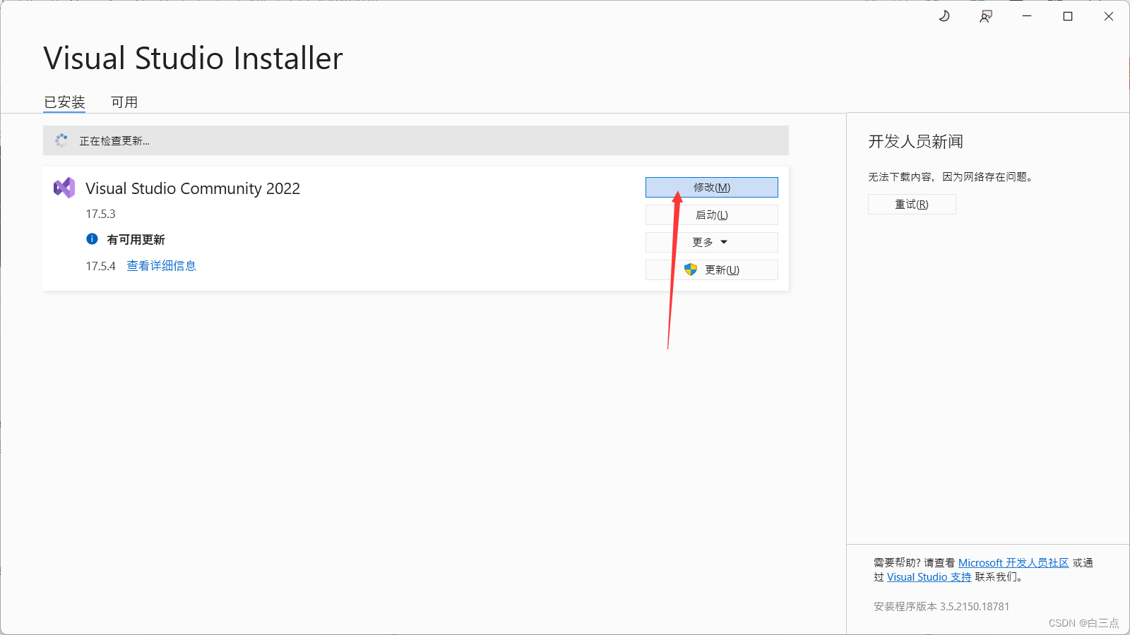Click the 有可用更新 label
The height and width of the screenshot is (635, 1130).
click(x=136, y=240)
